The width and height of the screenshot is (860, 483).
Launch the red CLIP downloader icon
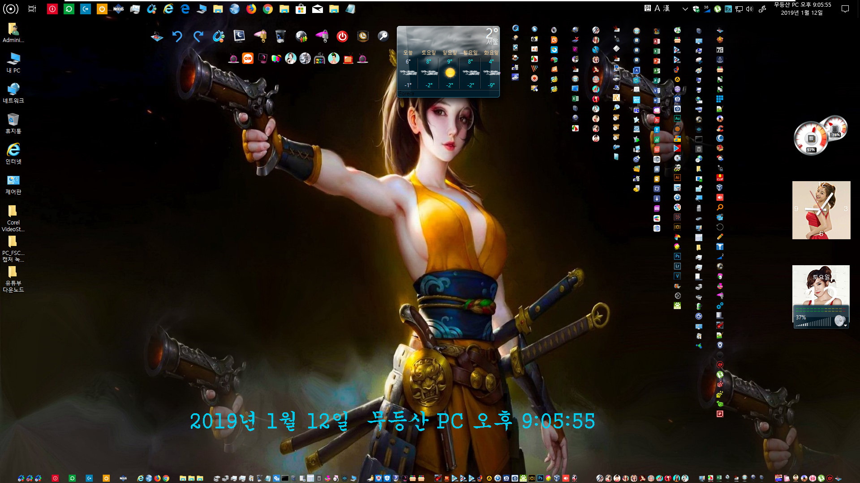720,178
